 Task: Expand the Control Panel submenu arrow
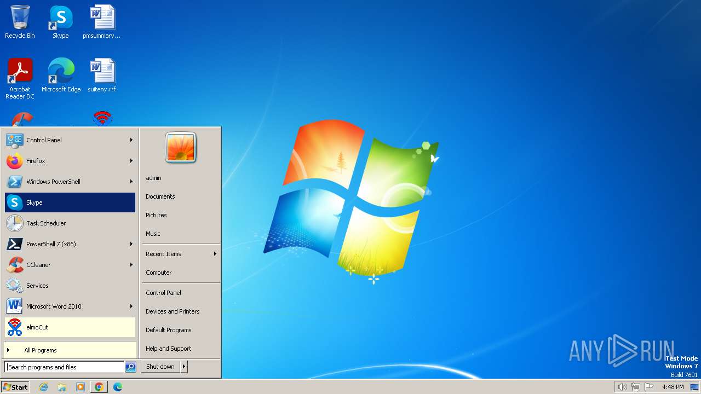131,140
